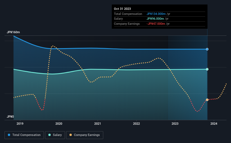Click the 2022 x-axis label
The height and width of the screenshot is (143, 231).
pyautogui.click(x=136, y=124)
